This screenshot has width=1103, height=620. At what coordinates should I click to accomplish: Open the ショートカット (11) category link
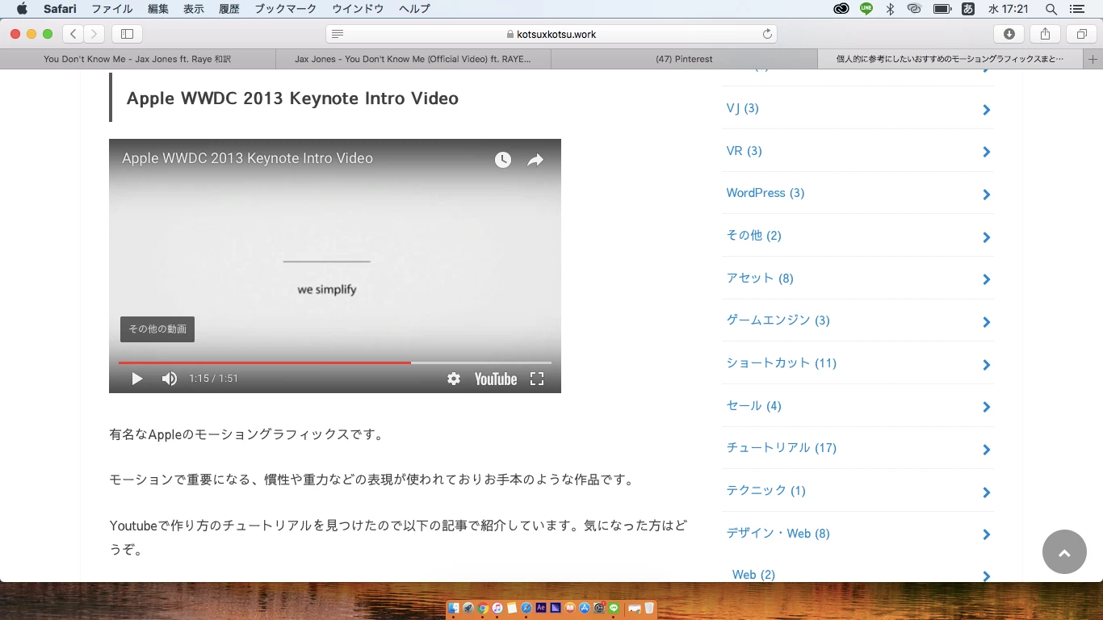(x=782, y=363)
